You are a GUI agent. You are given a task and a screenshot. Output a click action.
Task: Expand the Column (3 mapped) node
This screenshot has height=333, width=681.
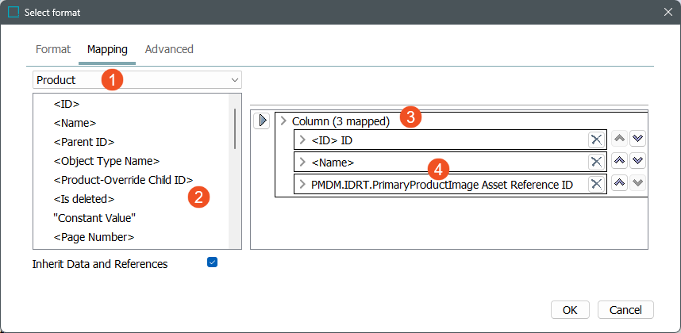pos(283,121)
